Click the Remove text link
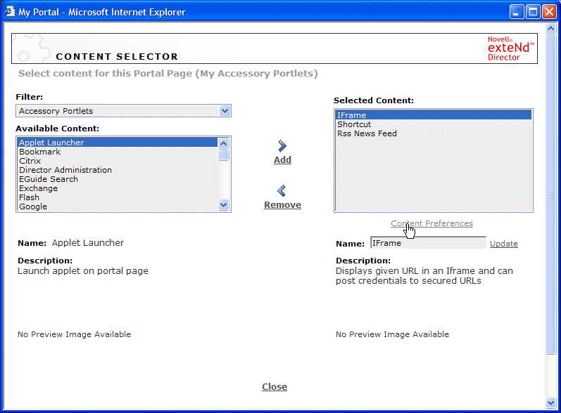561x413 pixels. tap(282, 205)
